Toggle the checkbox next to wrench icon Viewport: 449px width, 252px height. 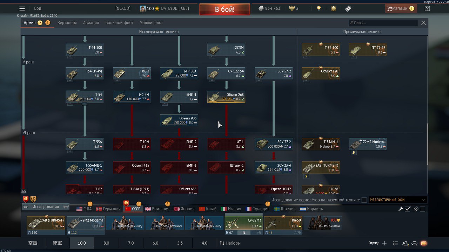tap(408, 209)
